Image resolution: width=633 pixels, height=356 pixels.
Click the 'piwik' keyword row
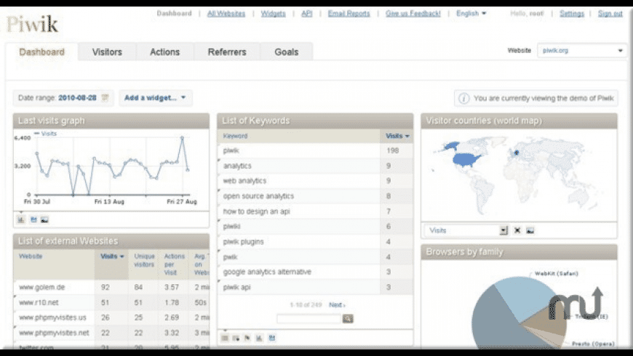315,150
